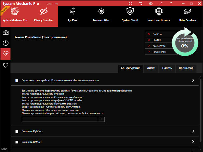Open Search and Recover tool
This screenshot has height=152, width=203.
pos(159,14)
